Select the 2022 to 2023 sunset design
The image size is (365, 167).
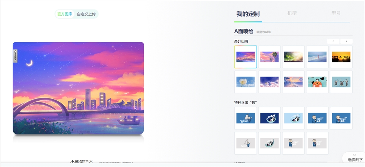341,57
